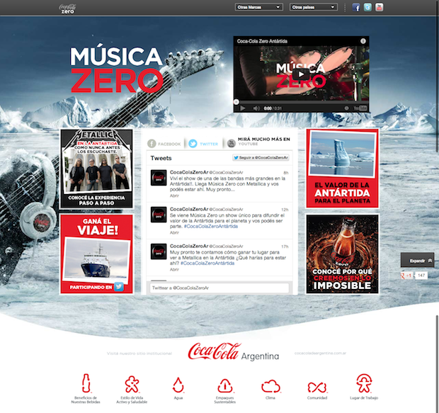Open #CocaColaZeroAntártida hashtag in 17h tweet
Image resolution: width=439 pixels, height=413 pixels.
207,264
